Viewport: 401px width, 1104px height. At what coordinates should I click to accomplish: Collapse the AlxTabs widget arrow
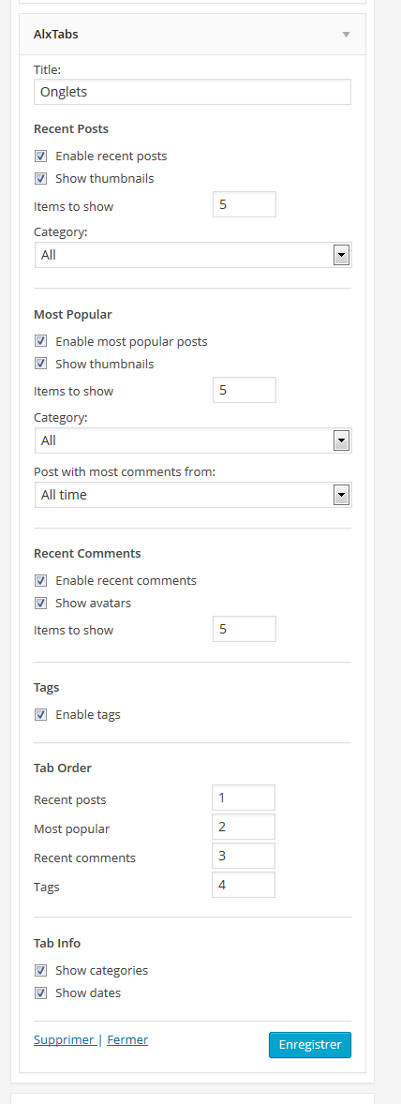click(x=346, y=35)
